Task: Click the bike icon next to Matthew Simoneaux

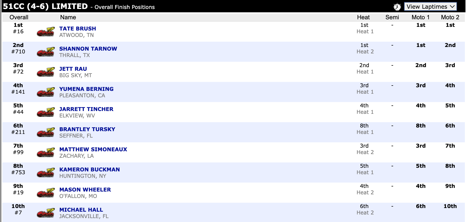Action: click(46, 153)
